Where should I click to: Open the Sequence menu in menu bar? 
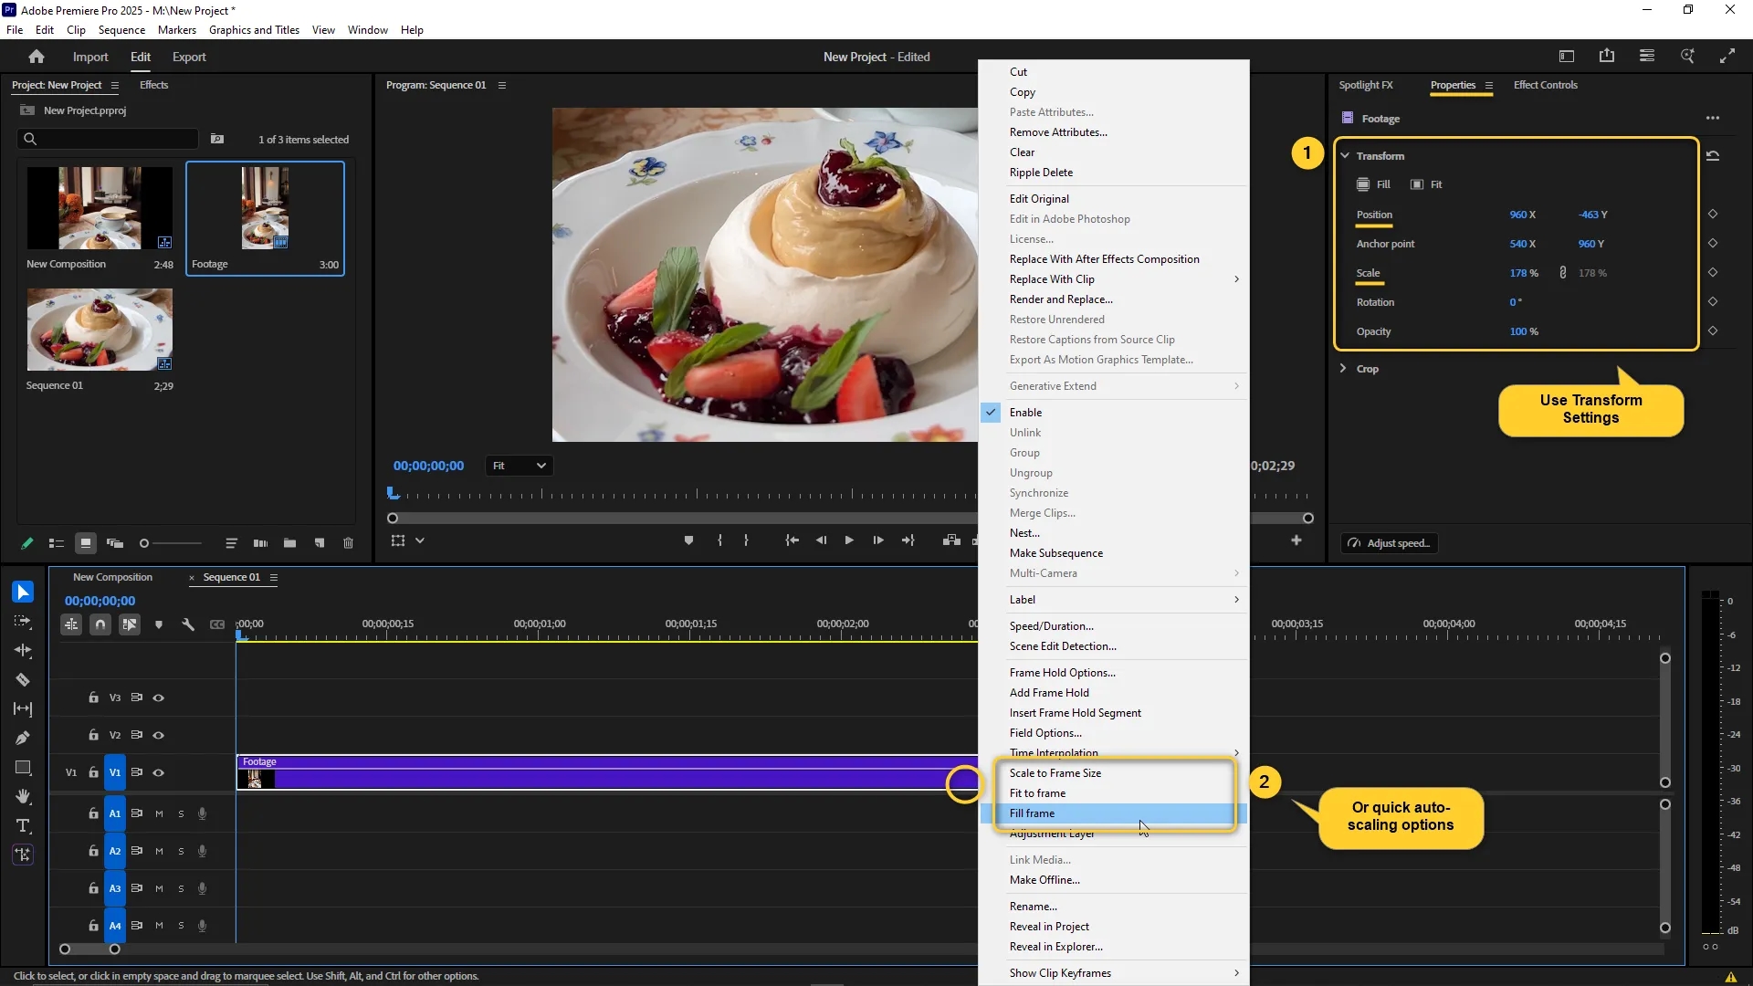click(121, 29)
